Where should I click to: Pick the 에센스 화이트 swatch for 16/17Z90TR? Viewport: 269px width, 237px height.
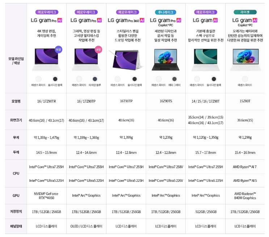pos(38,79)
